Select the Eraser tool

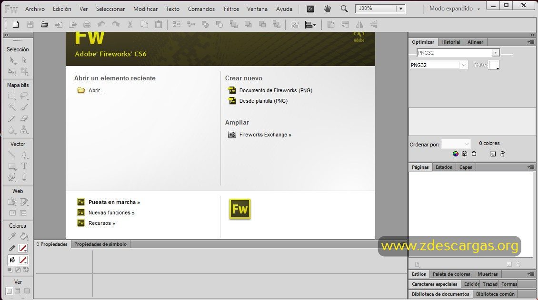(x=24, y=118)
